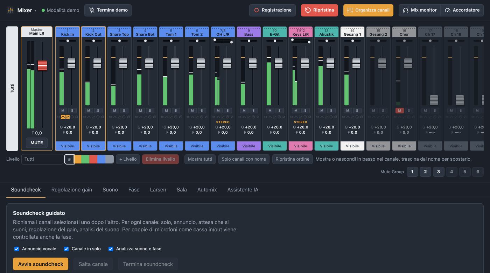Screen dimensions: 490x273
Task: Click the dynamics curve icon on Tom 2
Action: 197,117
